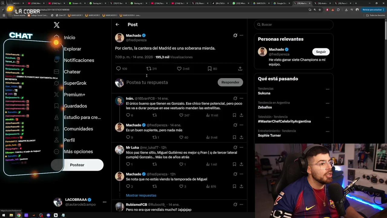Click the 195,3 mil Visualizaciones count
Viewport: 387px width, 218px height.
tap(174, 57)
